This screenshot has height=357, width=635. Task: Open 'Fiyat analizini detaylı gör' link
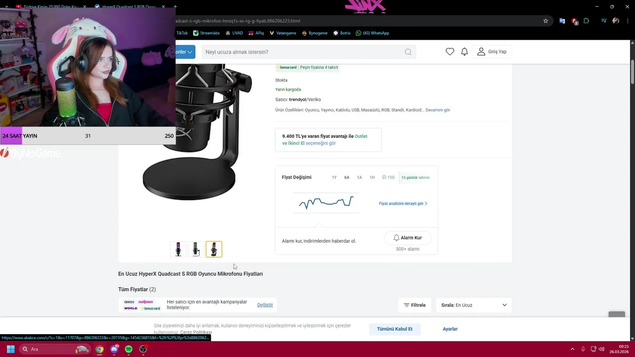[x=403, y=204]
